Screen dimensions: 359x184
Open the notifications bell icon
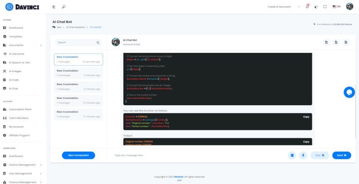tap(307, 7)
